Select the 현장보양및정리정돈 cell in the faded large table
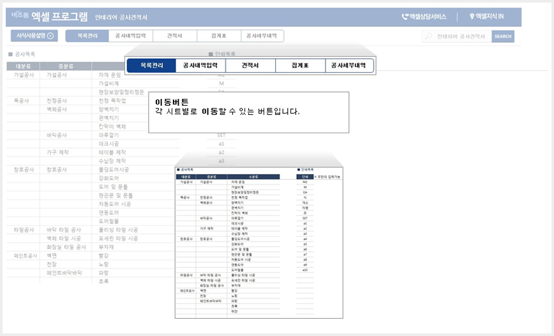554x336 pixels. pos(121,92)
